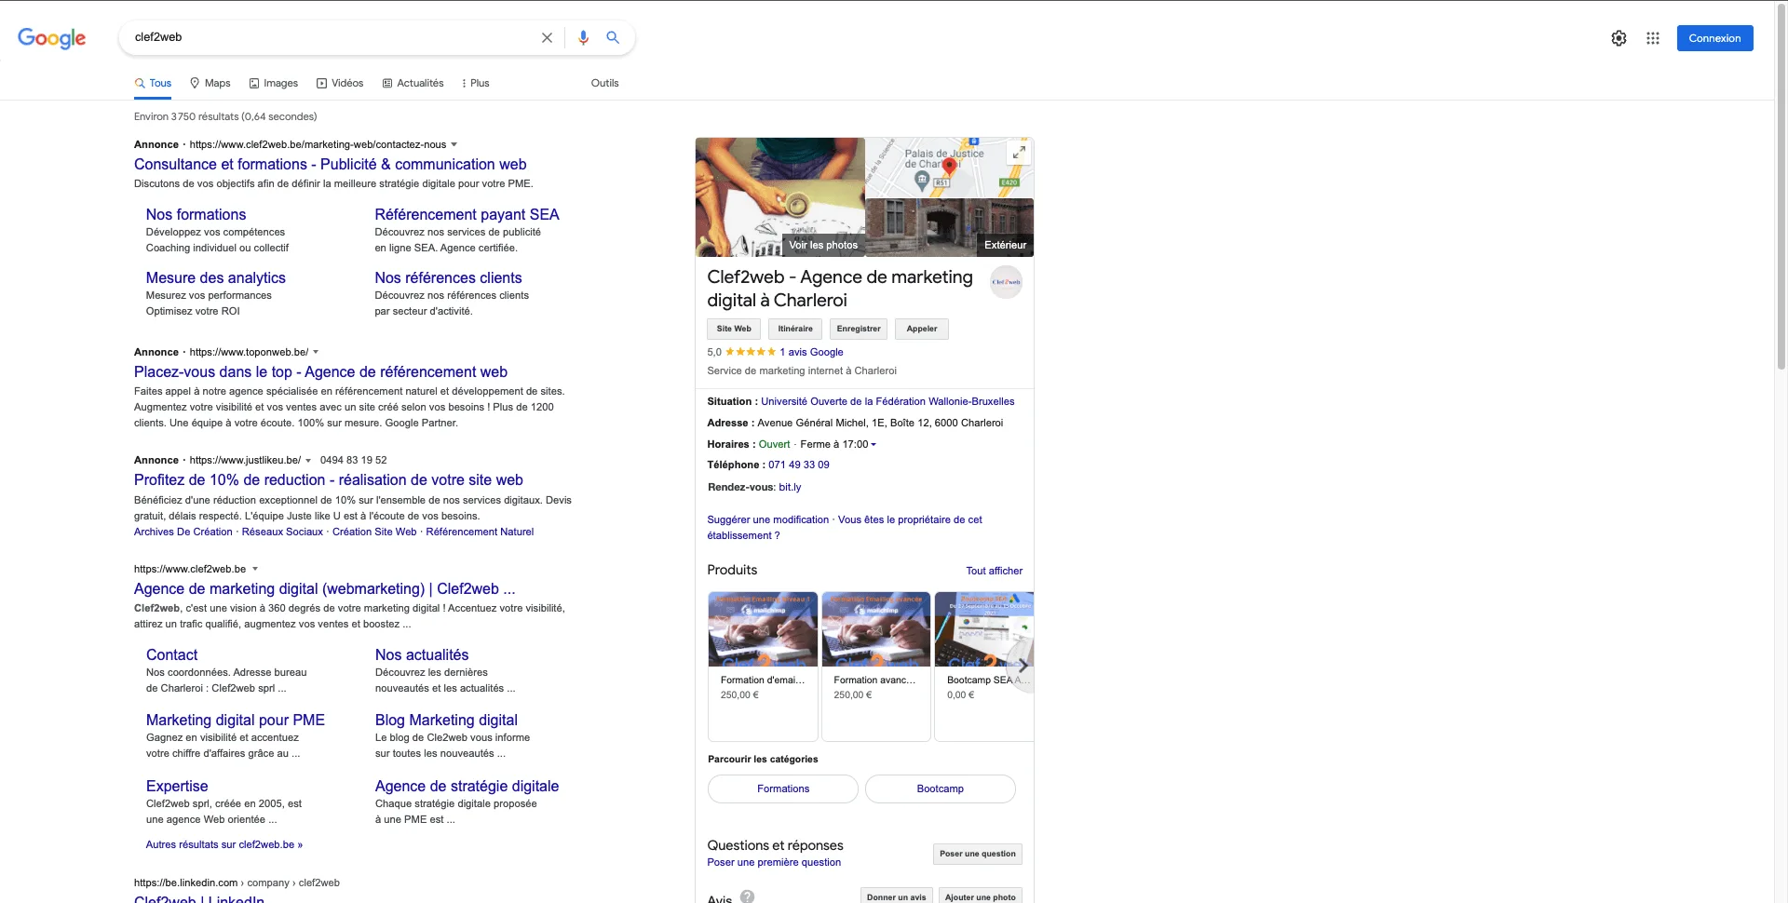This screenshot has height=903, width=1788.
Task: Click the Appeler button
Action: coord(922,329)
